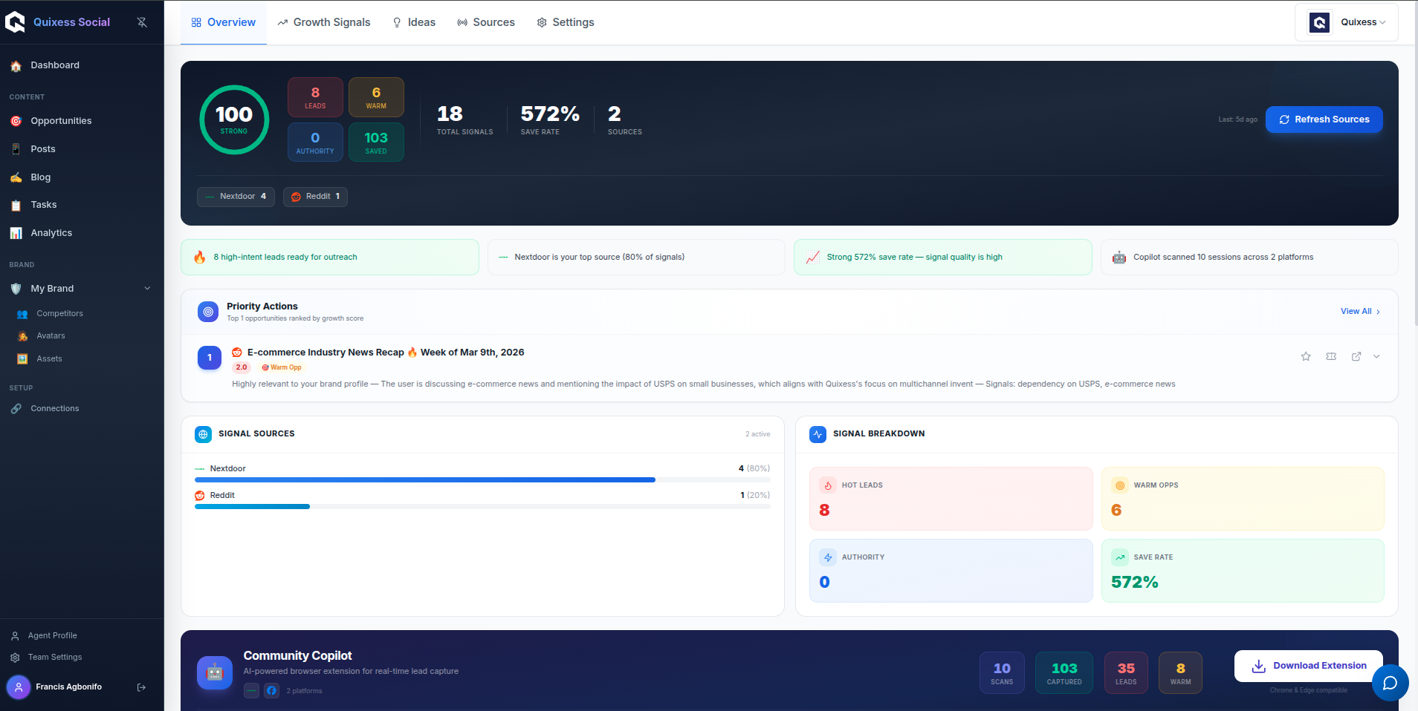Click the Reddit progress bar
The height and width of the screenshot is (711, 1418).
point(482,507)
